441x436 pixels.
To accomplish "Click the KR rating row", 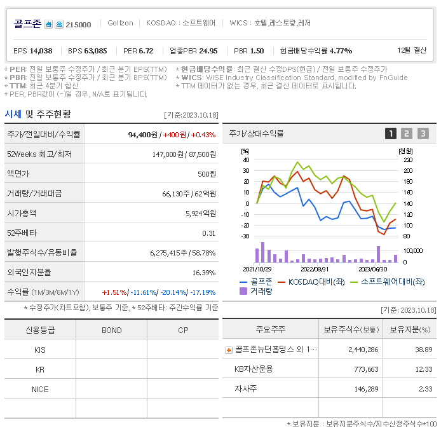I will click(112, 369).
